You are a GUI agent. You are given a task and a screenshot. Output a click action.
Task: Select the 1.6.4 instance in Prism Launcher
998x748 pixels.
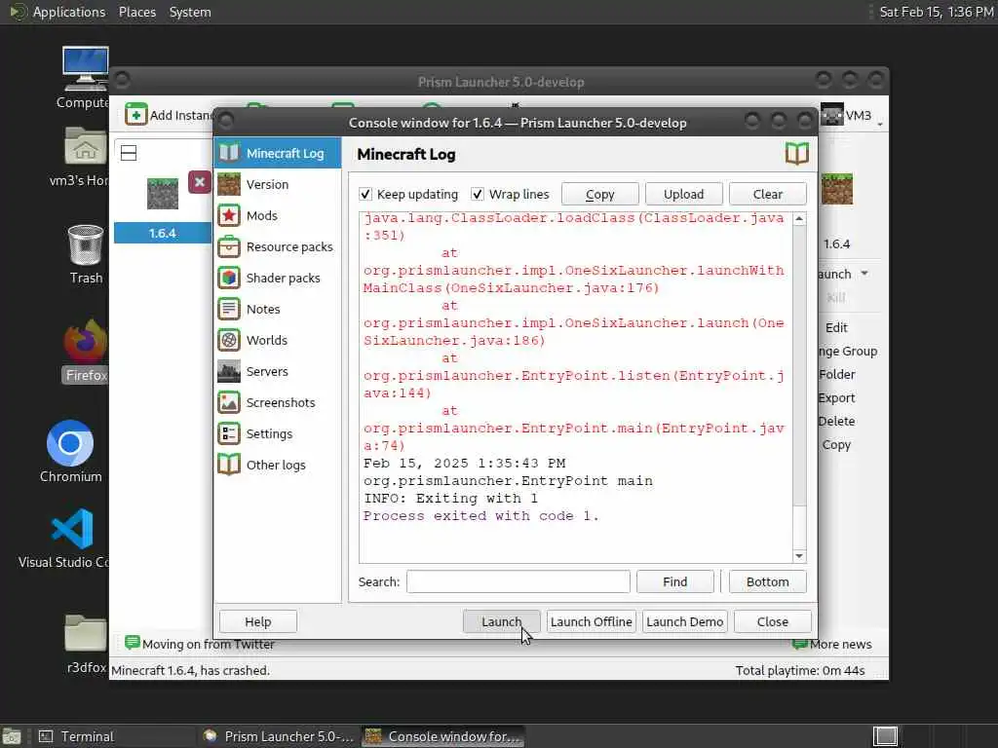pyautogui.click(x=163, y=233)
